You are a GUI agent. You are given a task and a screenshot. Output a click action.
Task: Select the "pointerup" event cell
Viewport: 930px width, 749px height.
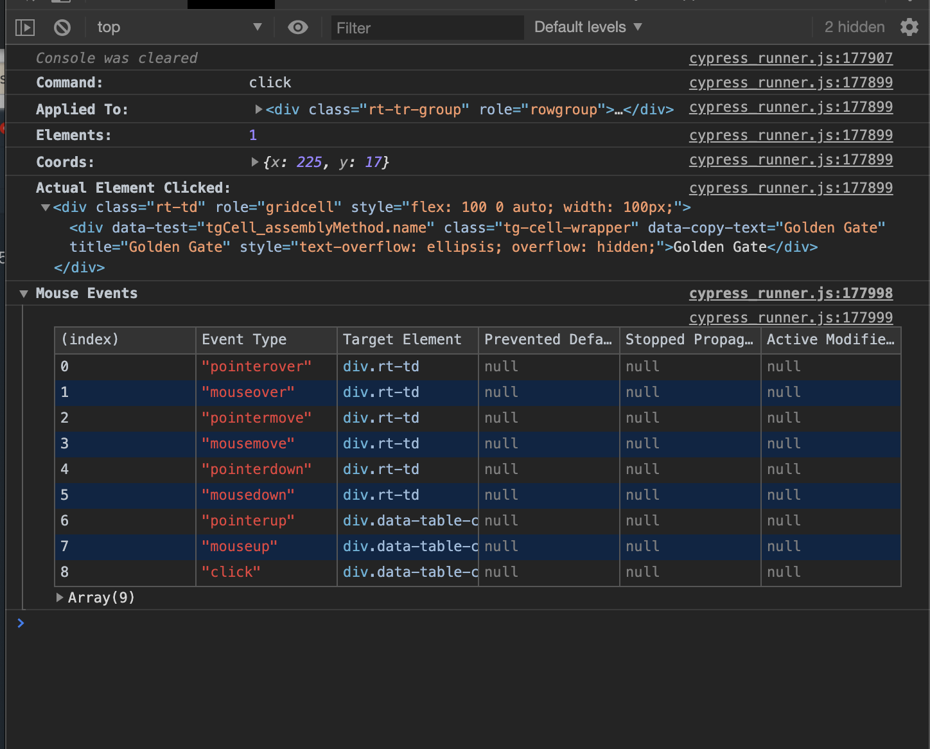click(267, 521)
